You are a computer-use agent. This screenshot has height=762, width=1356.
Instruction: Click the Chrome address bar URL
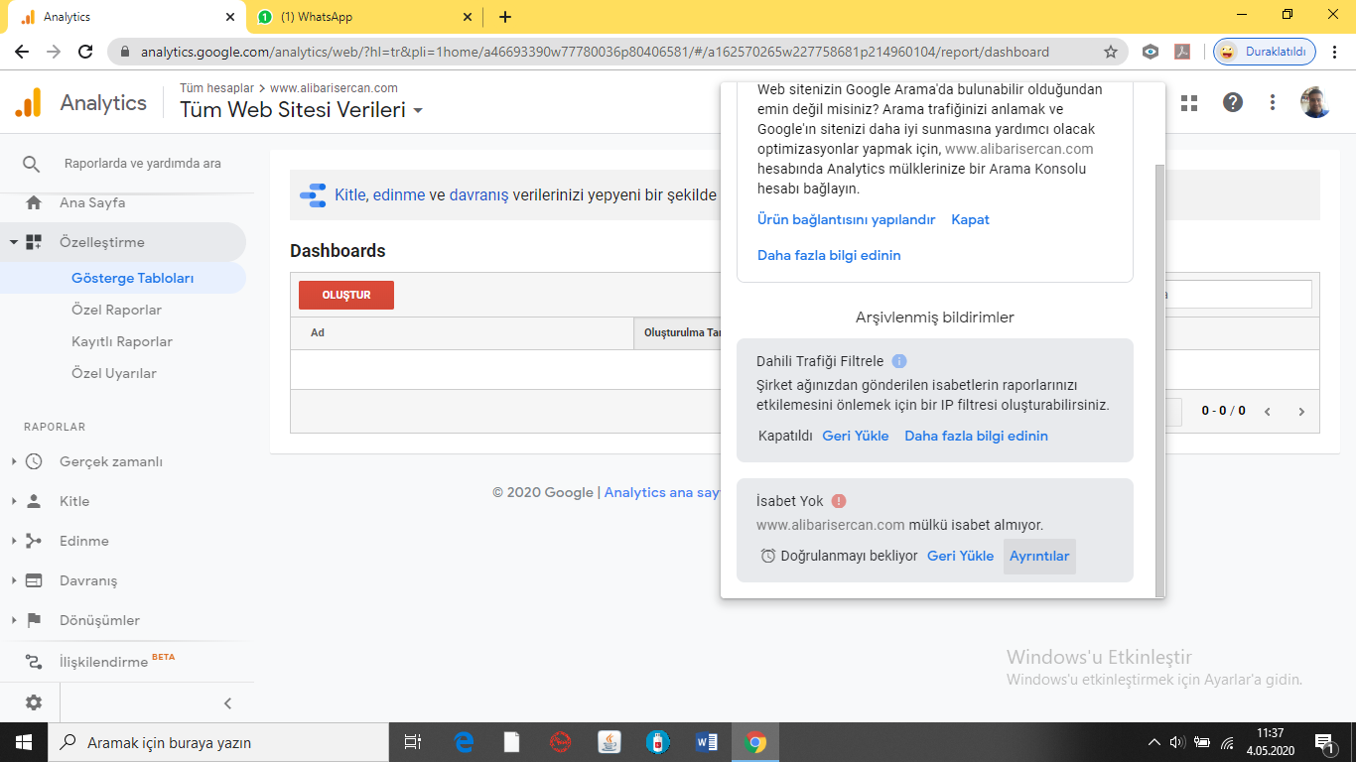tap(595, 52)
